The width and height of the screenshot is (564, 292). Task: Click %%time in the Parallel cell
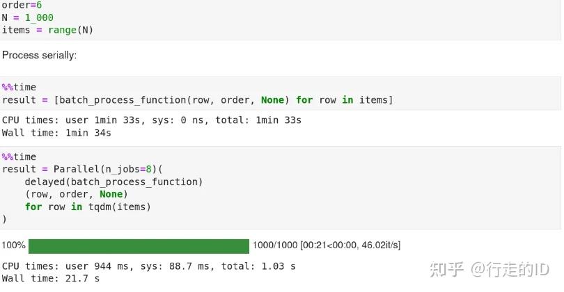(19, 157)
